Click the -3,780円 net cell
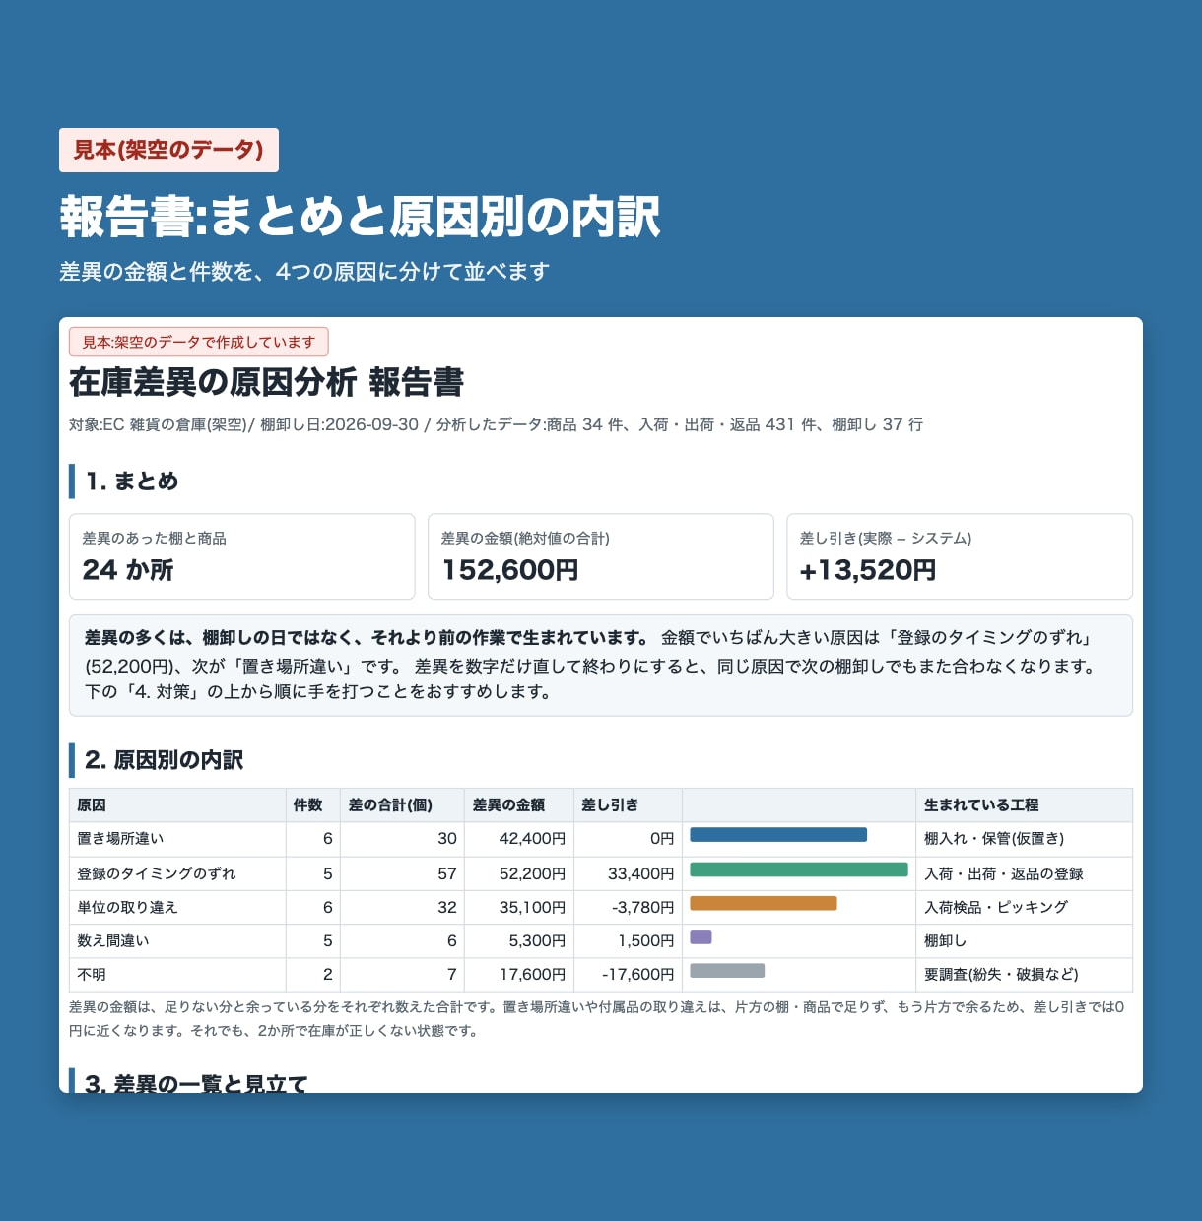This screenshot has height=1221, width=1202. [x=628, y=907]
